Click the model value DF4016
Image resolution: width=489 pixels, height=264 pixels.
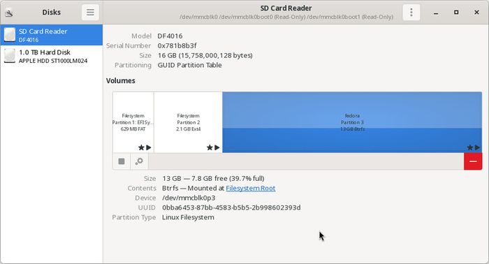(x=170, y=36)
